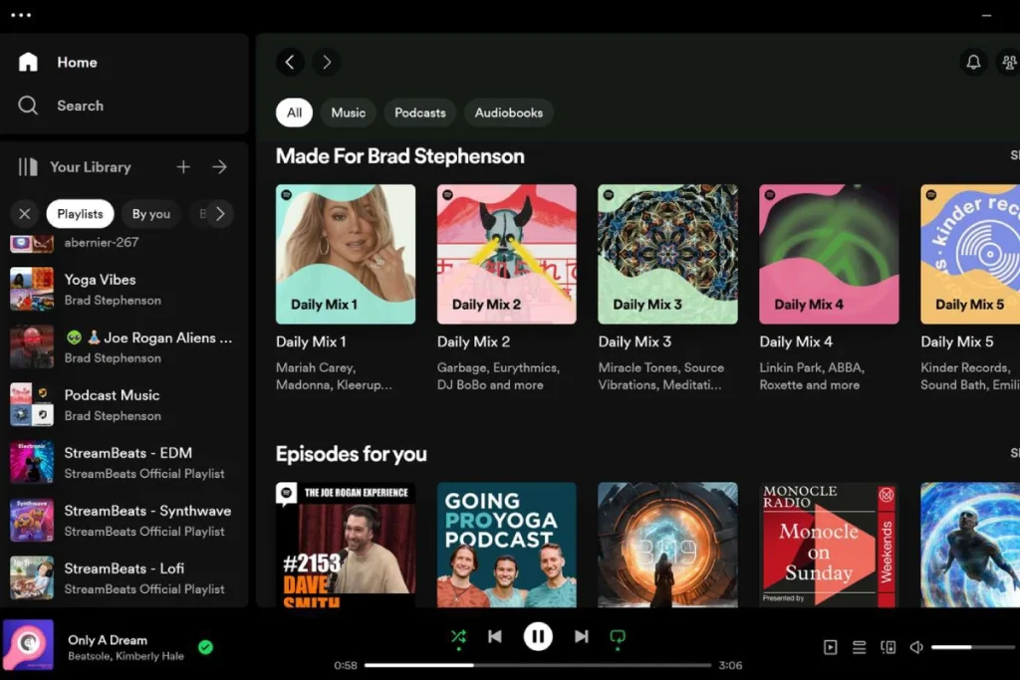Switch to the Audiobooks filter
Viewport: 1020px width, 680px height.
tap(509, 113)
